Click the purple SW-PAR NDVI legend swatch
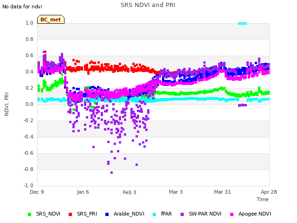This screenshot has height=223, width=297. [x=182, y=214]
